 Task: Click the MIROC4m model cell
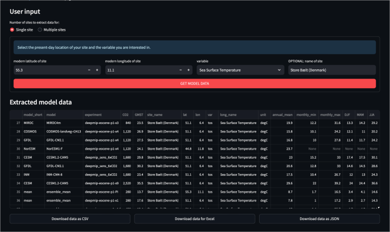coord(64,123)
